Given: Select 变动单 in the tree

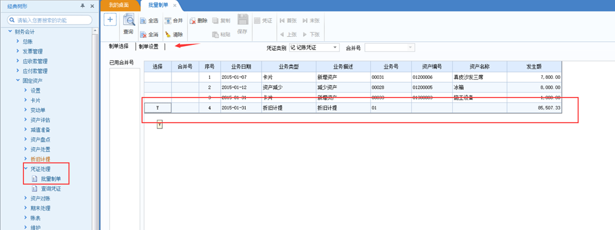Looking at the screenshot, I should [x=38, y=110].
